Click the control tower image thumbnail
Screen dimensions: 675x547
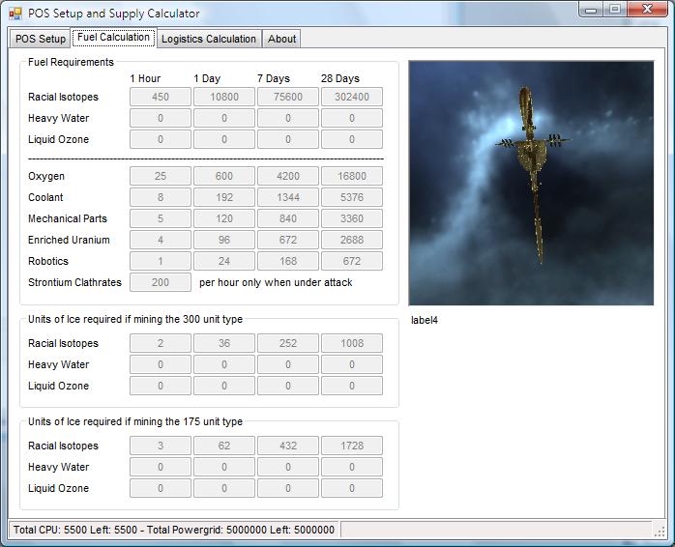click(x=531, y=183)
